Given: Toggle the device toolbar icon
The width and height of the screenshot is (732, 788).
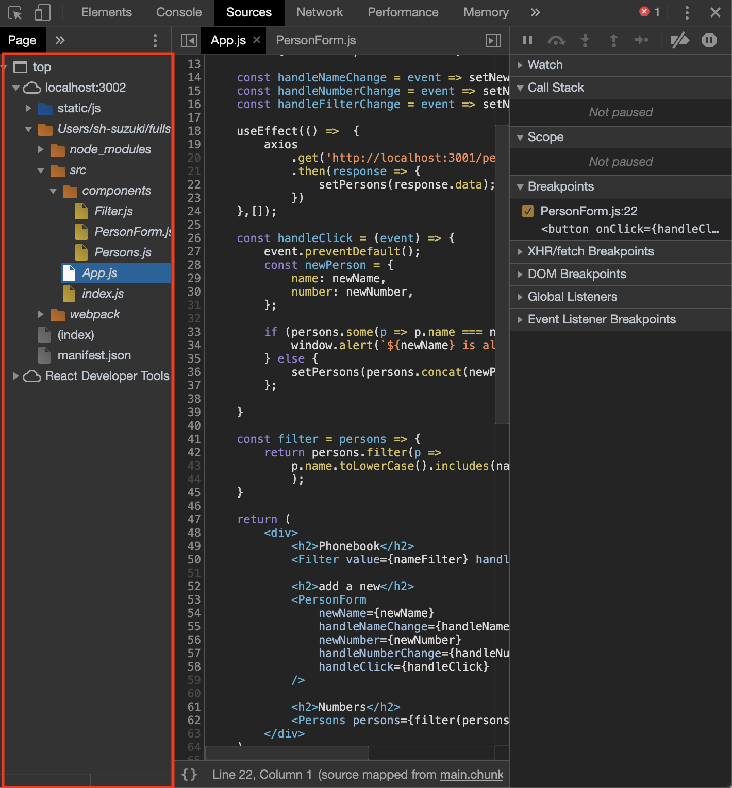Looking at the screenshot, I should pos(43,12).
